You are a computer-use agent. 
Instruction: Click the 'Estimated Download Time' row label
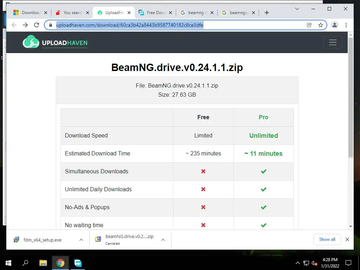(97, 153)
